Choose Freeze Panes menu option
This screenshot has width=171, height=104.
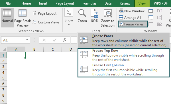(x=123, y=40)
